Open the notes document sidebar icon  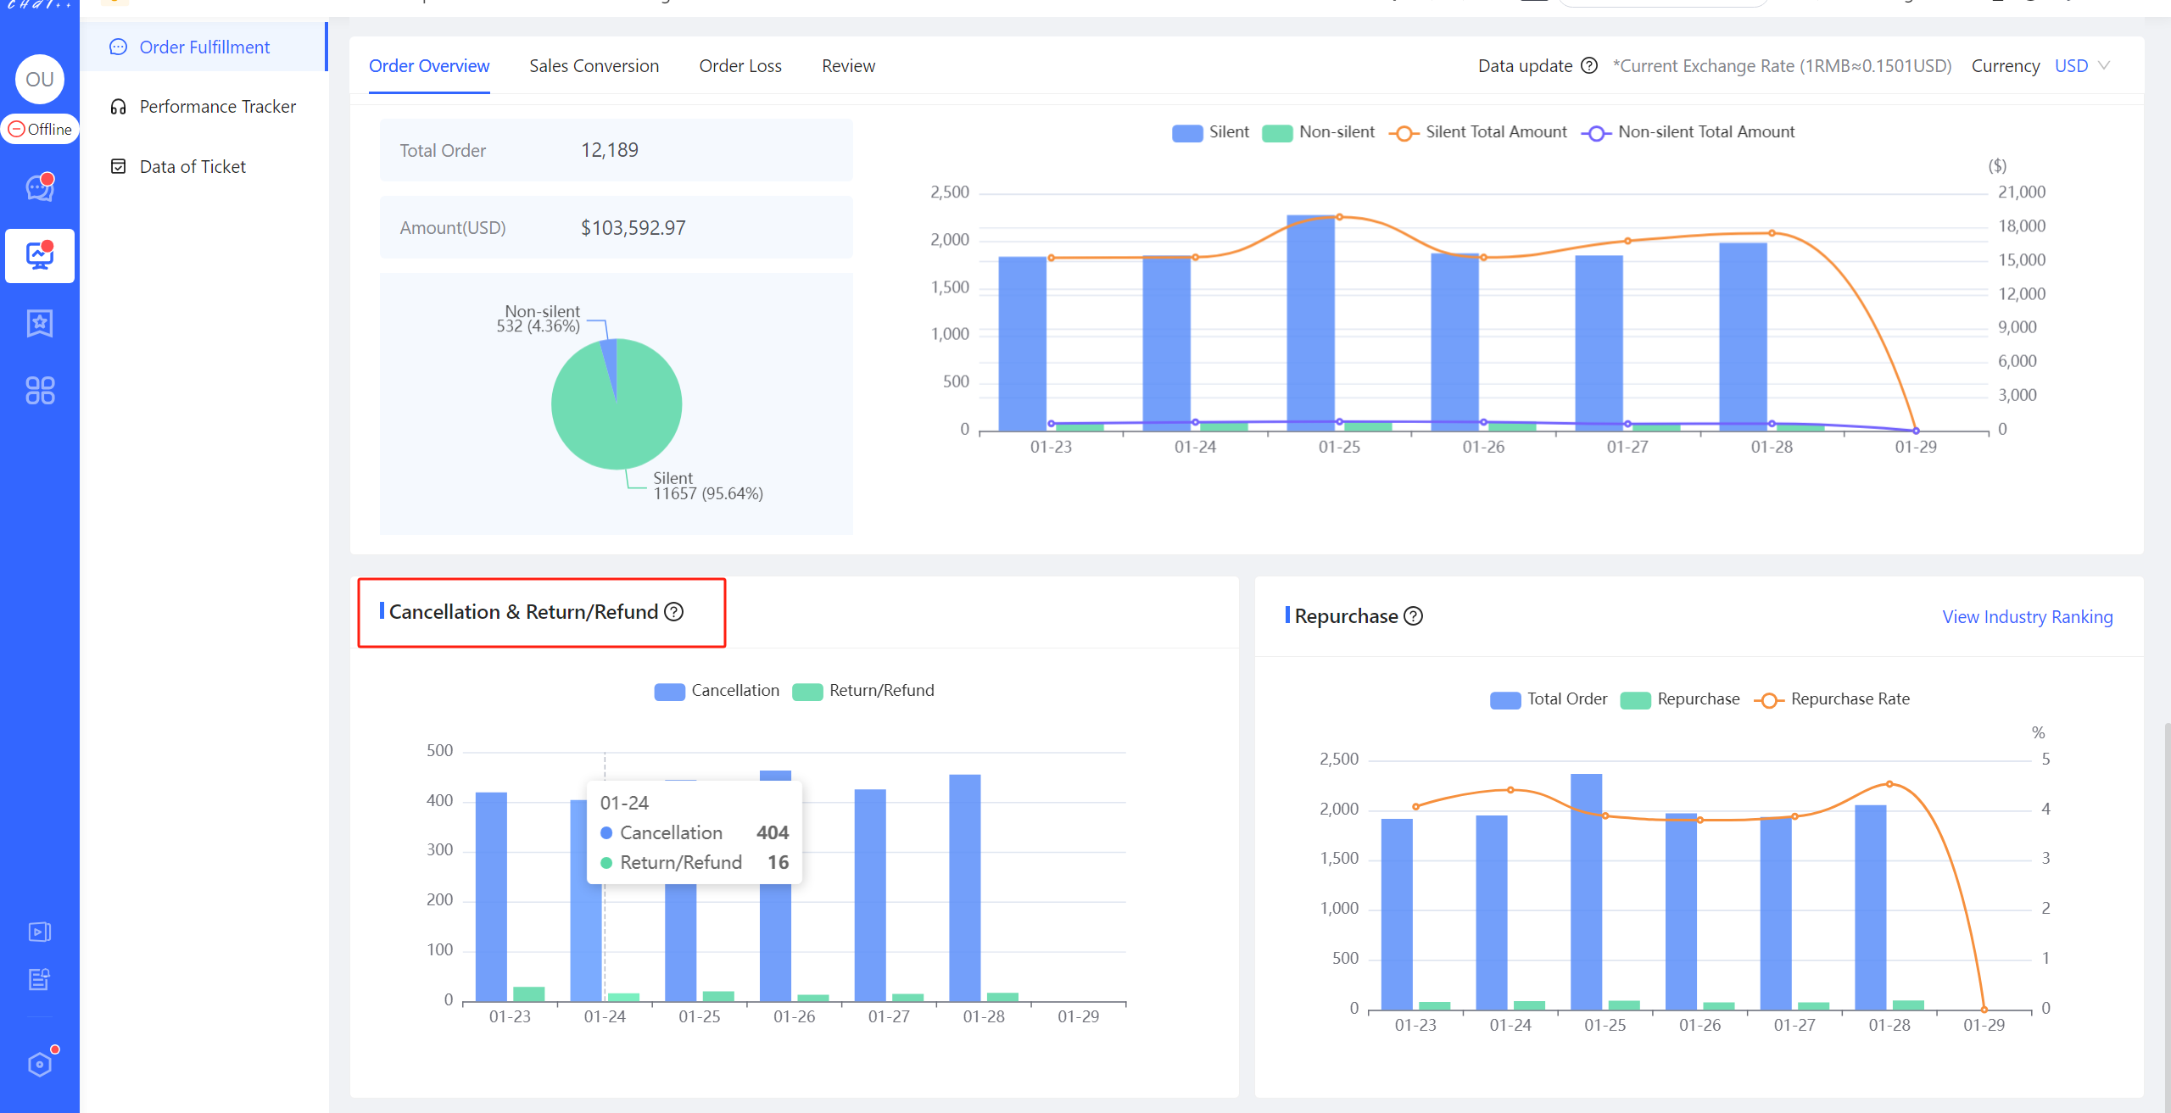click(x=40, y=980)
